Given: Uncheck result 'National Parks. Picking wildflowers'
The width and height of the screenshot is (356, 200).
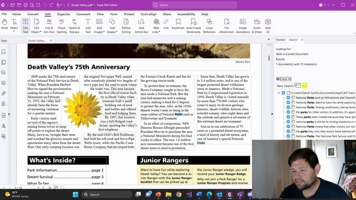Looking at the screenshot, I should 288,107.
